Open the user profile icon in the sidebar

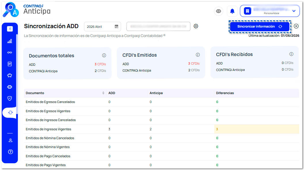(10, 140)
